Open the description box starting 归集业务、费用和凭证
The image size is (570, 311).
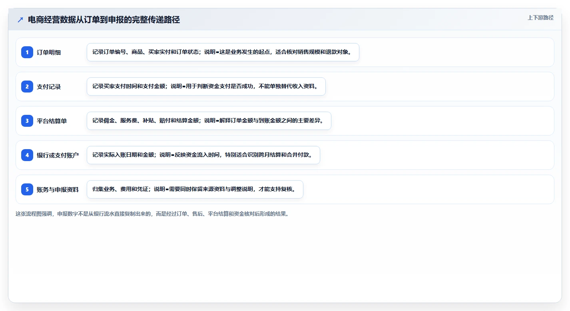(195, 189)
